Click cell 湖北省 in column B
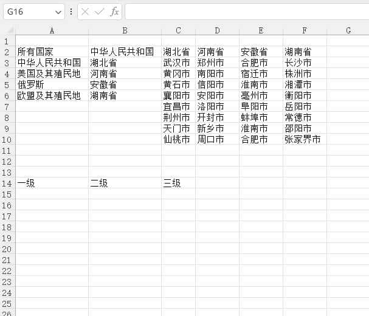Image resolution: width=369 pixels, height=316 pixels. (x=125, y=63)
